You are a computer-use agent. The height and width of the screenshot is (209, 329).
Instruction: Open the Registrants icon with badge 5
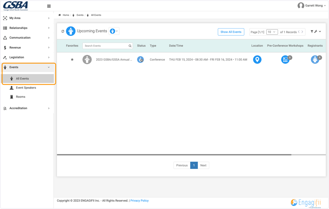point(315,60)
